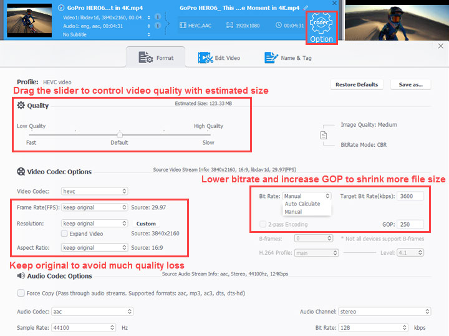Click the Save as... button
Image resolution: width=449 pixels, height=336 pixels.
(410, 84)
